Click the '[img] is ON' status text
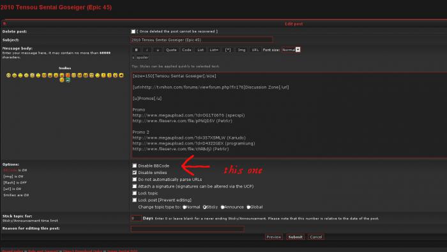The height and width of the screenshot is (252, 447). click(13, 177)
